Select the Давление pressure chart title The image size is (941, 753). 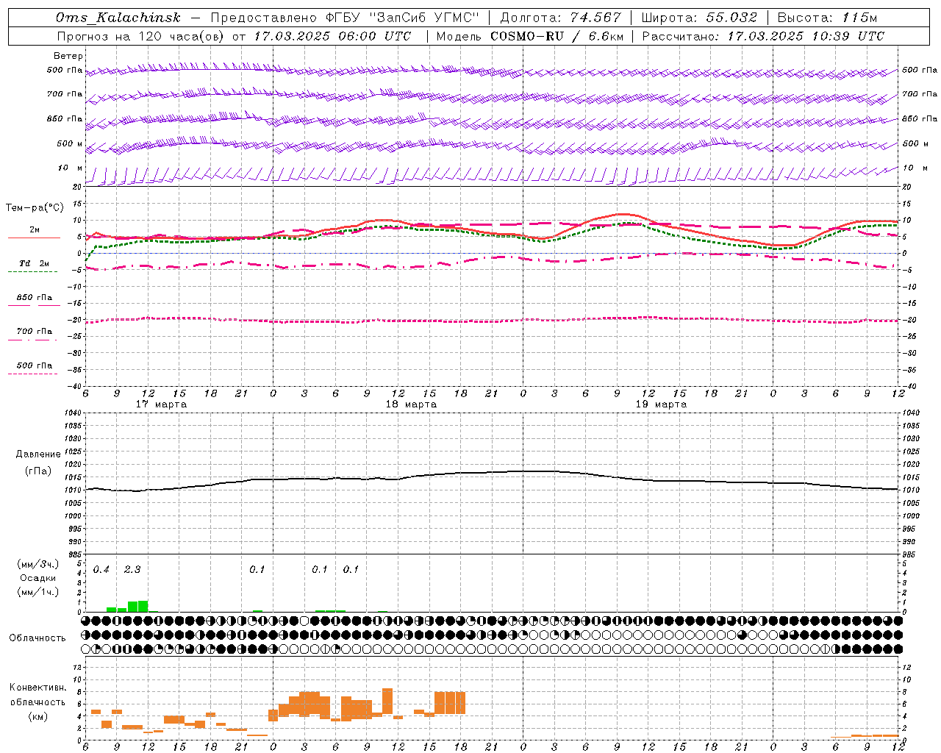click(38, 454)
